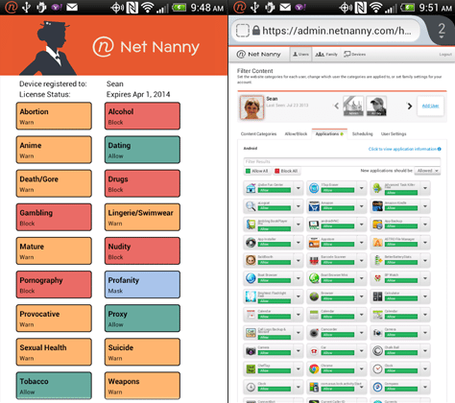Open Click to view application information link

click(402, 149)
